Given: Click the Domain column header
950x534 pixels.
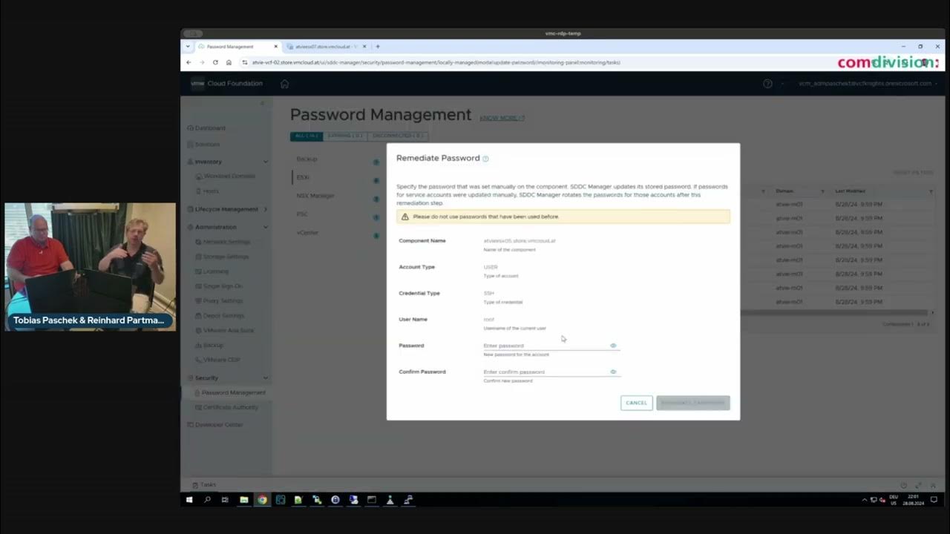Looking at the screenshot, I should tap(785, 191).
